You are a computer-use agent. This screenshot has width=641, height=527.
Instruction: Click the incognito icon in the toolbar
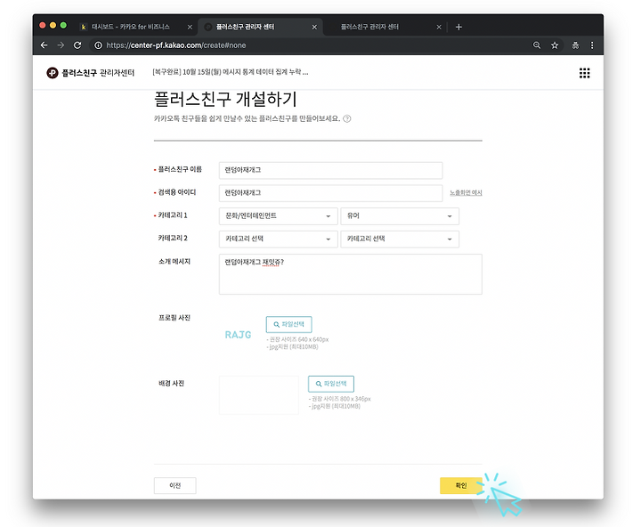[575, 45]
